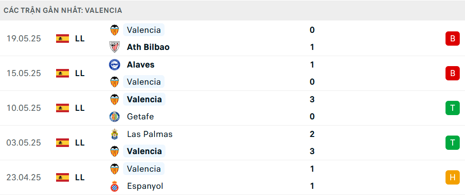Click red B badge for Alaves match

point(453,73)
